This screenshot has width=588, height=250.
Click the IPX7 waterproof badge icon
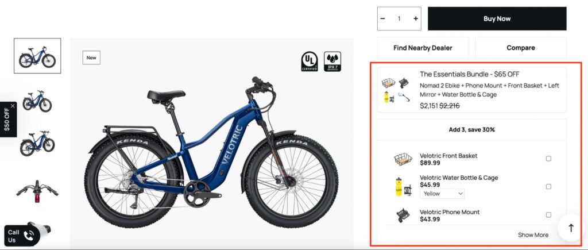click(332, 61)
